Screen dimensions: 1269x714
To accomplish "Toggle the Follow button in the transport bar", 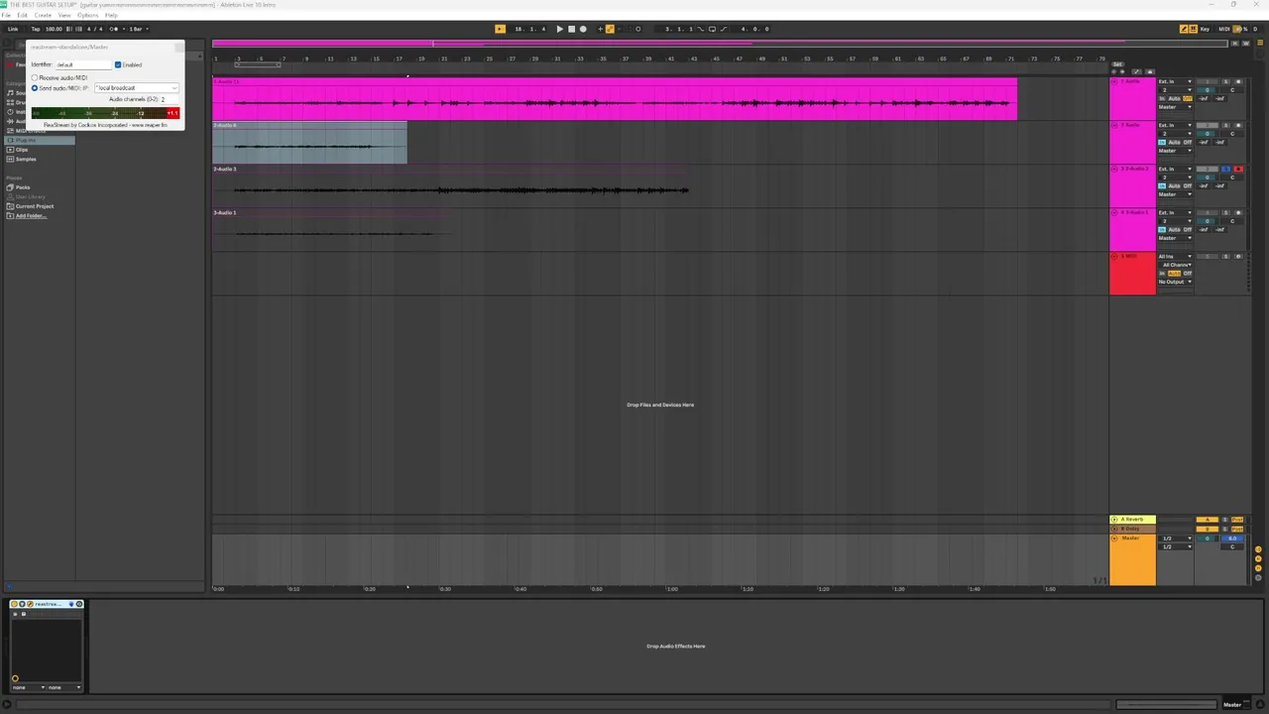I will pos(501,29).
